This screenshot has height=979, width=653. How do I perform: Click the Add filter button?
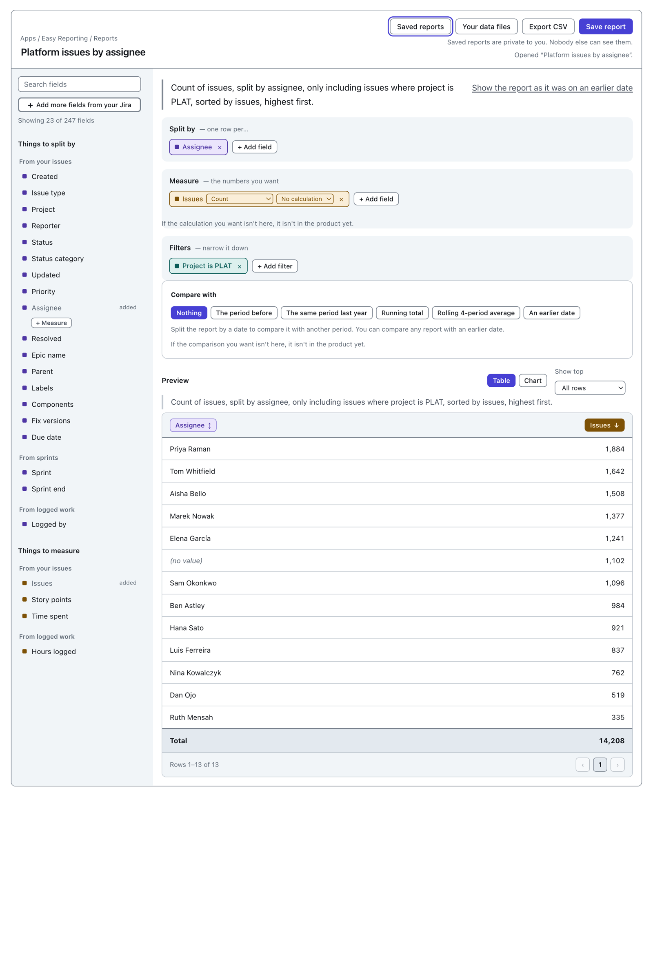pos(275,266)
